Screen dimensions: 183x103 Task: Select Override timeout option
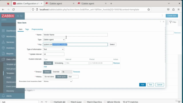coord(56,72)
